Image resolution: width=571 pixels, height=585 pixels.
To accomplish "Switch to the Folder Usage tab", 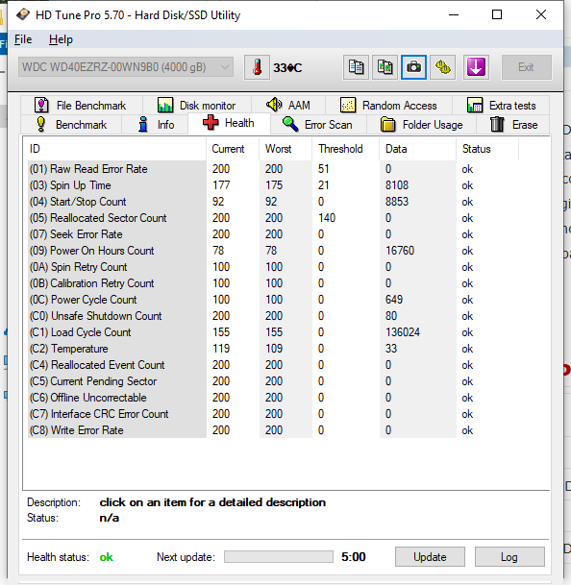I will 422,125.
